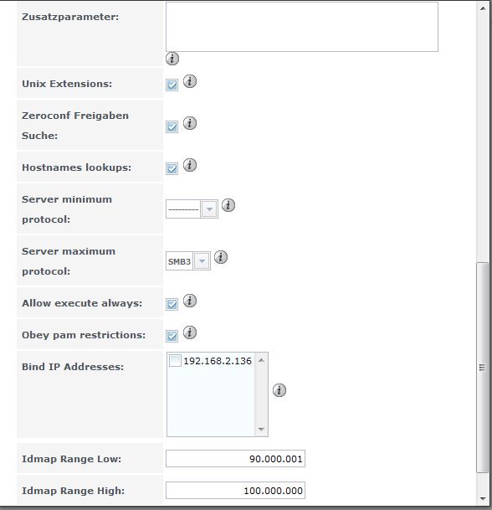Show info for Server maximum protocol
The image size is (492, 510).
221,257
